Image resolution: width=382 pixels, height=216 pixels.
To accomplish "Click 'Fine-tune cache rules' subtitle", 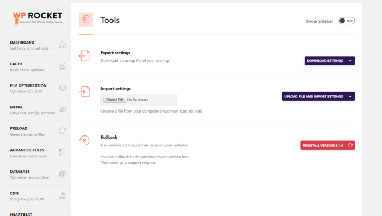I will (x=28, y=156).
